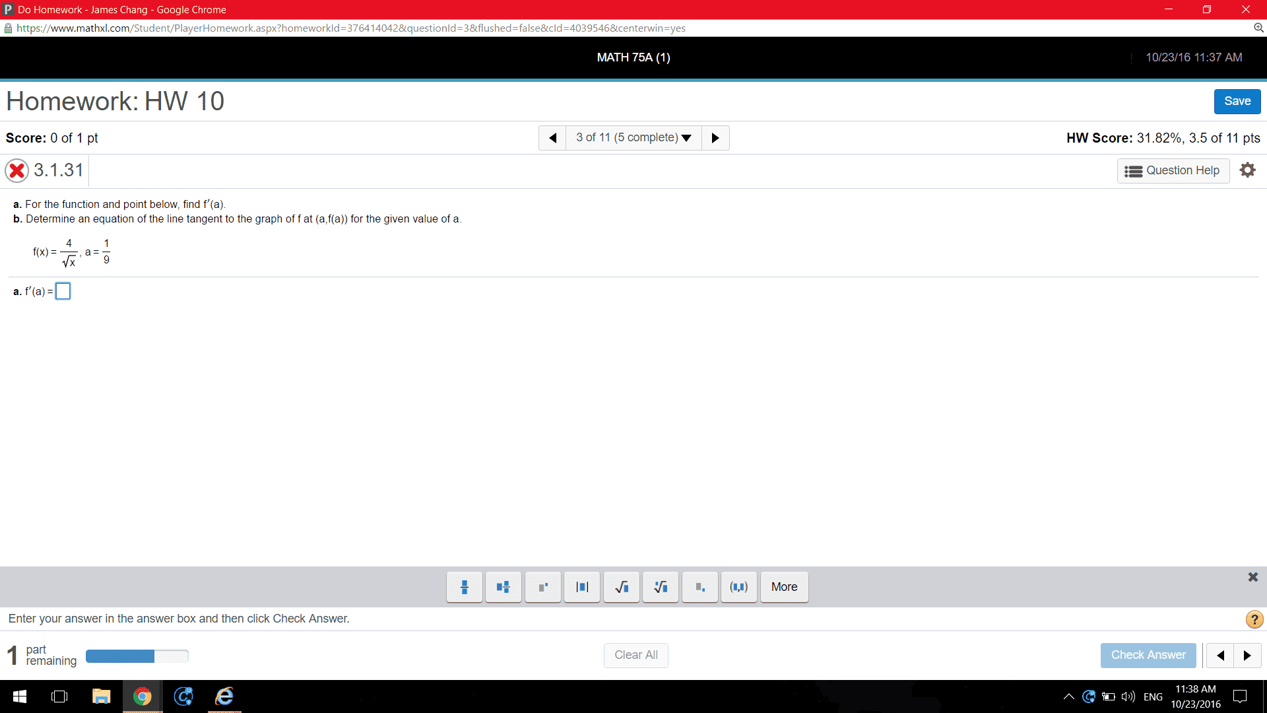Open File Explorer from the taskbar
Image resolution: width=1267 pixels, height=713 pixels.
(101, 696)
